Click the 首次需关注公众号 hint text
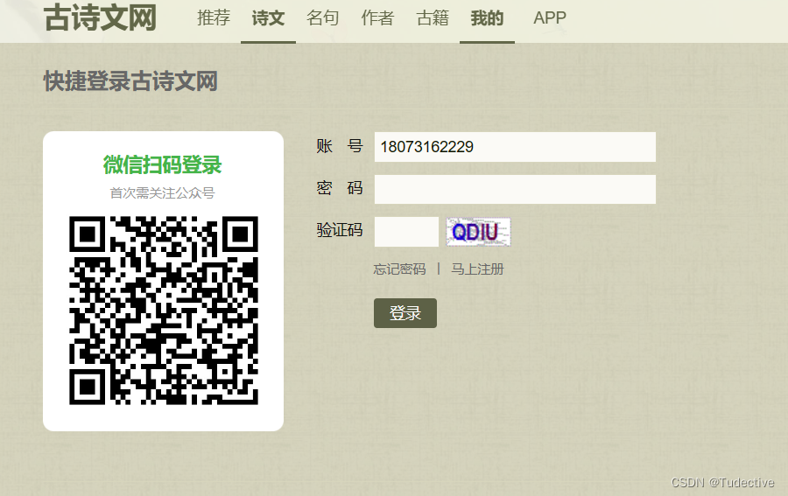 (162, 192)
